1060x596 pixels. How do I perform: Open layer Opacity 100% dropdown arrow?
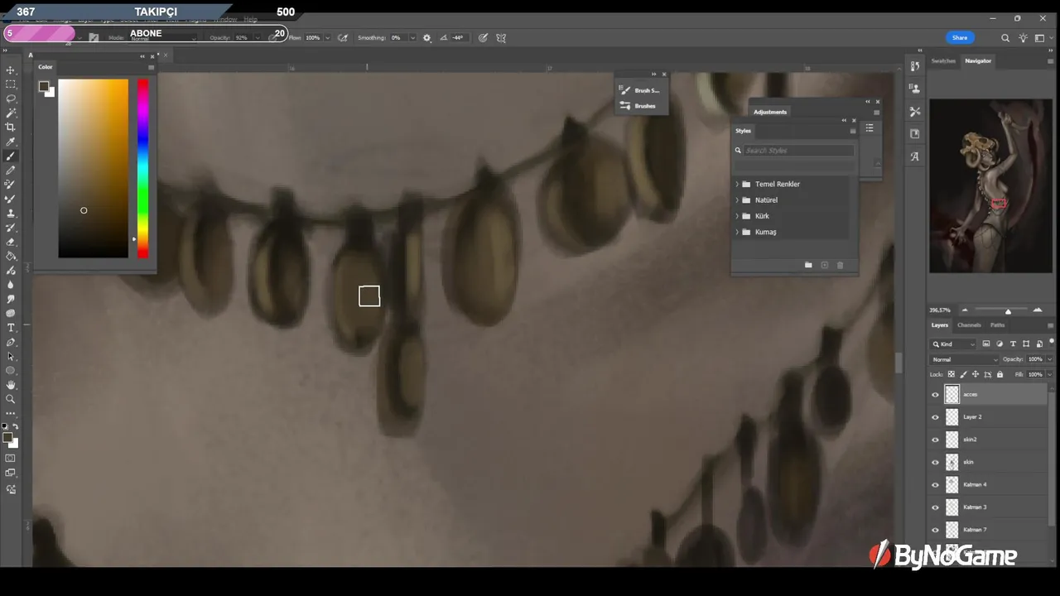(1049, 359)
